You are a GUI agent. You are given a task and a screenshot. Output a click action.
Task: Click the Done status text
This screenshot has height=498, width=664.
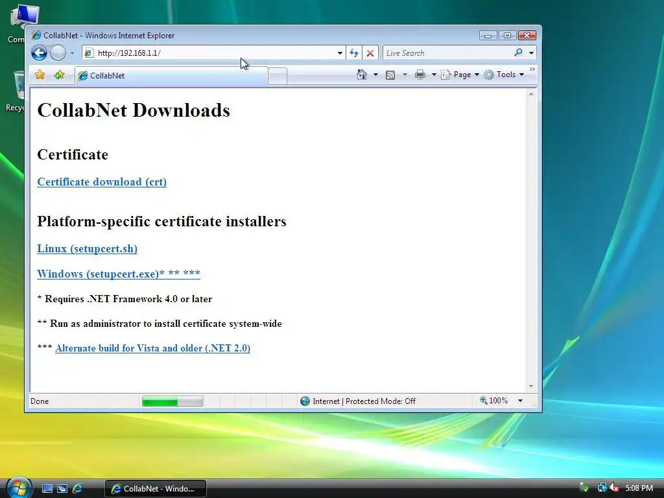[x=40, y=401]
